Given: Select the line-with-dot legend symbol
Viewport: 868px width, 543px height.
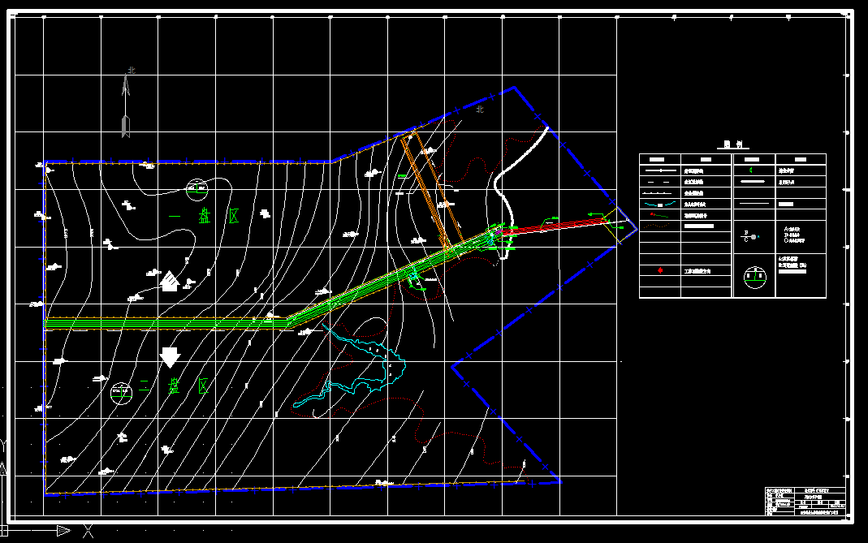Looking at the screenshot, I should click(x=660, y=170).
